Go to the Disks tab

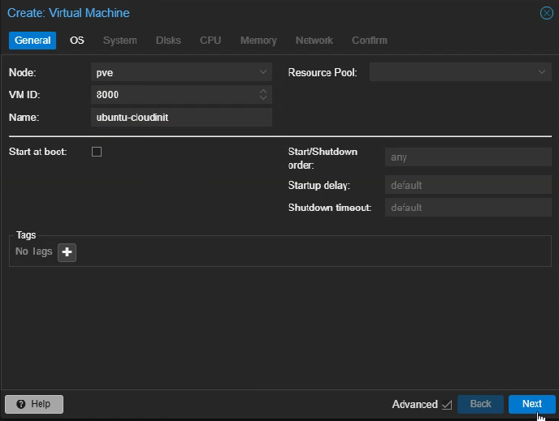(x=168, y=41)
